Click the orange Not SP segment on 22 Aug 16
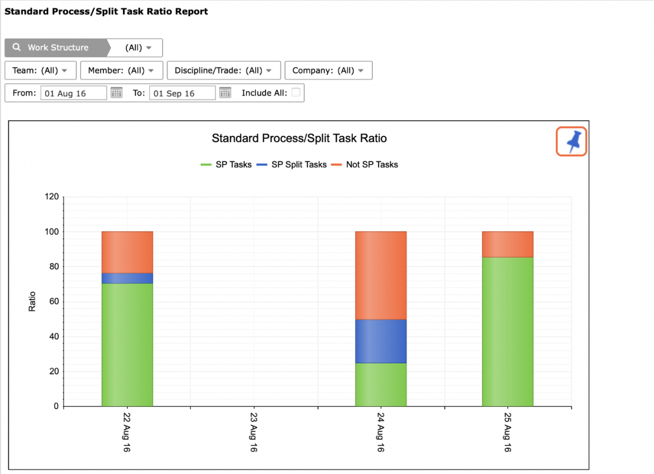The width and height of the screenshot is (654, 474). [x=127, y=253]
